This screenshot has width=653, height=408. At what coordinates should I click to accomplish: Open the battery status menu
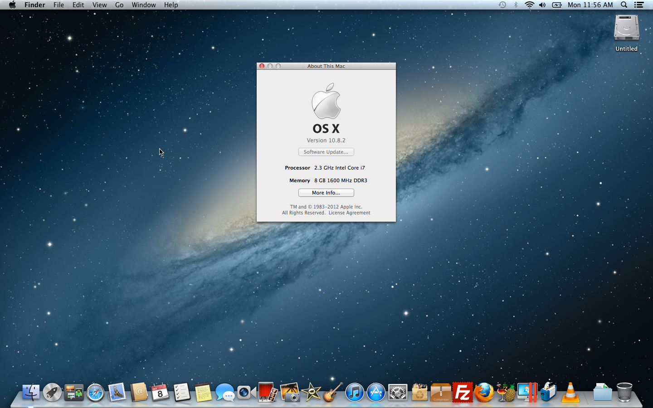point(557,5)
